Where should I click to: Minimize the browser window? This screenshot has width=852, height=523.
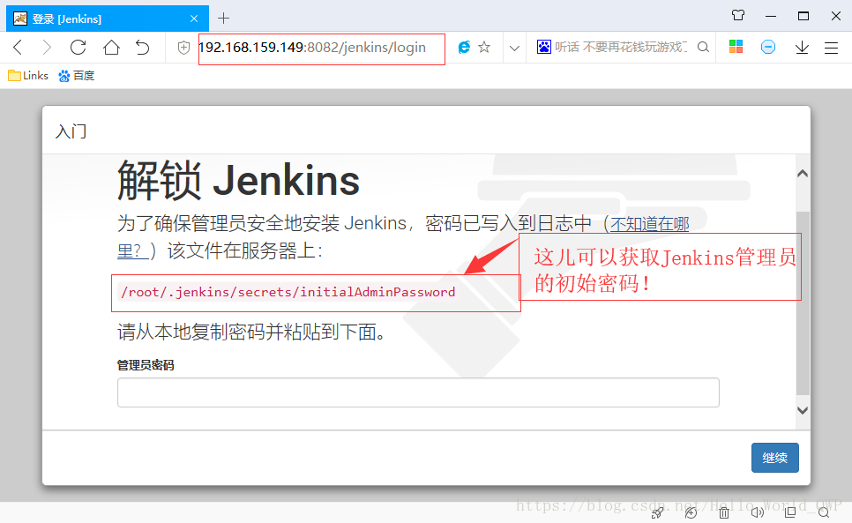tap(771, 16)
